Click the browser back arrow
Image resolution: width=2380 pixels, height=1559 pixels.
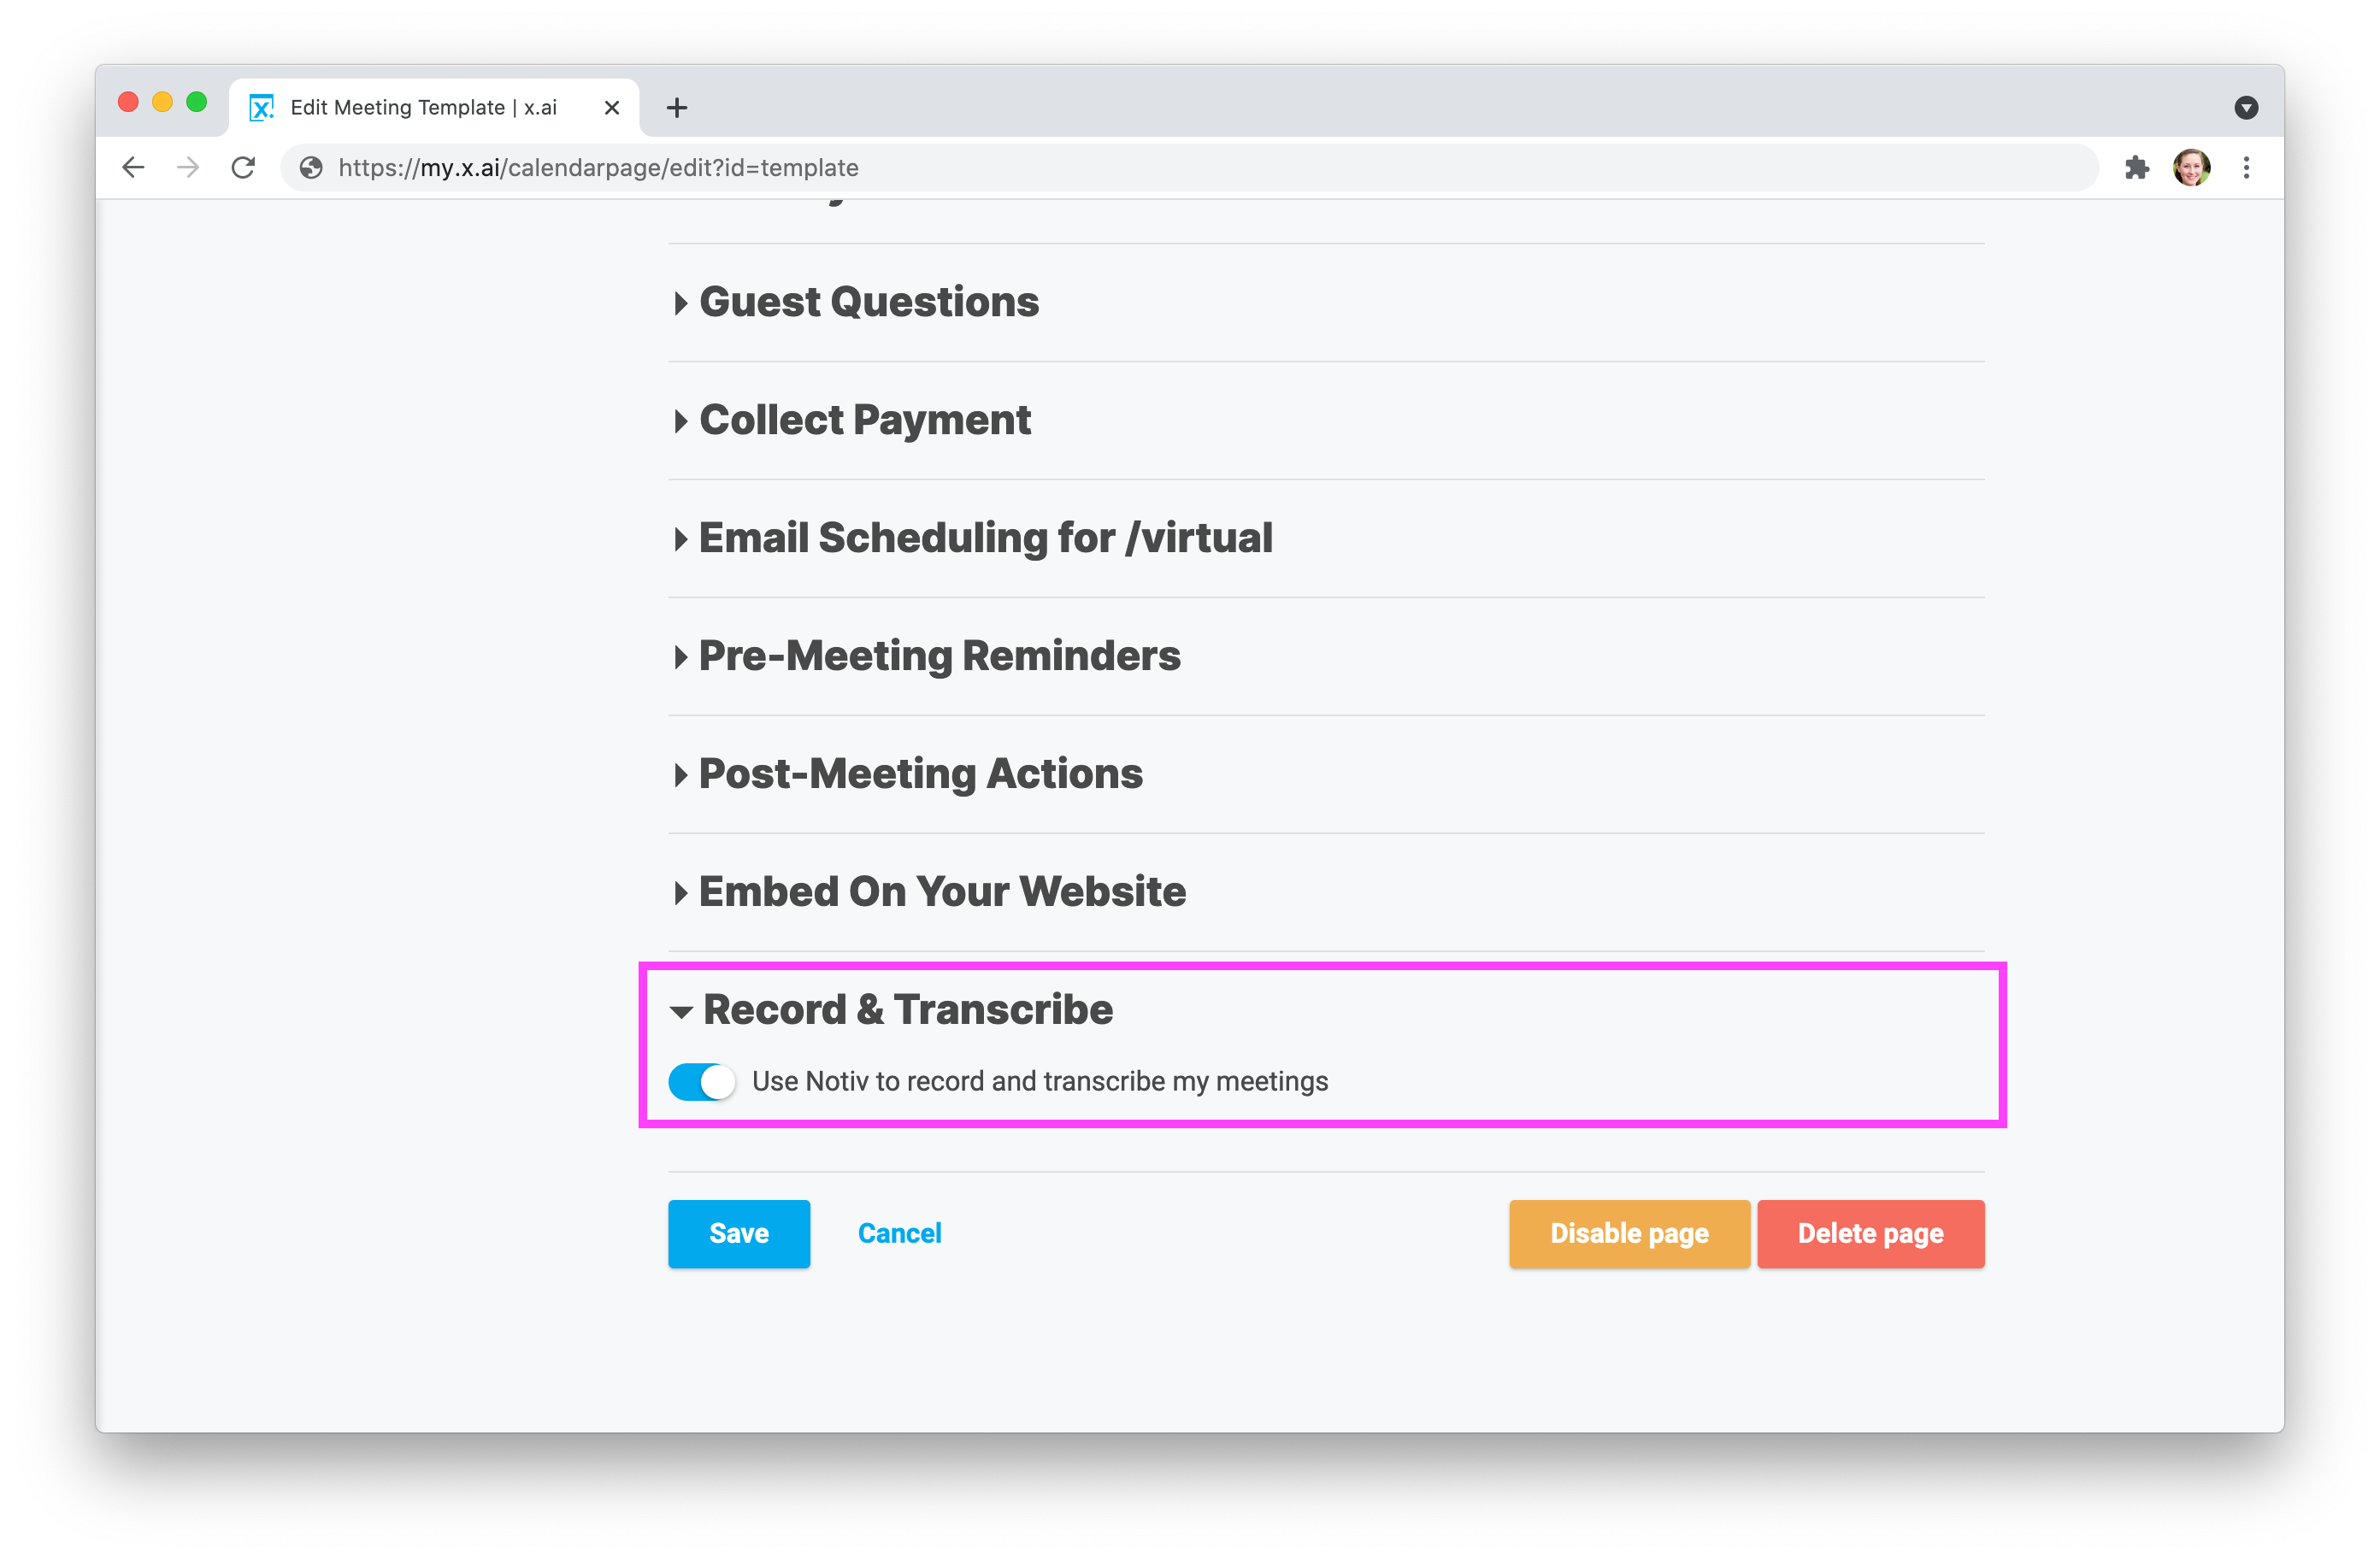133,167
